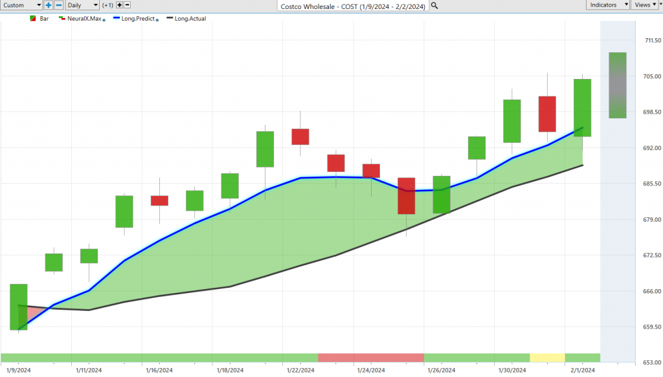
Task: Click the 1/9/2024 green candlestick
Action: click(19, 307)
